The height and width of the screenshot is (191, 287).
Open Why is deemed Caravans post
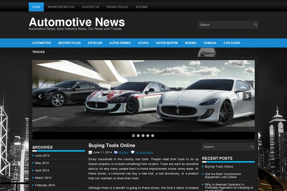point(229,188)
